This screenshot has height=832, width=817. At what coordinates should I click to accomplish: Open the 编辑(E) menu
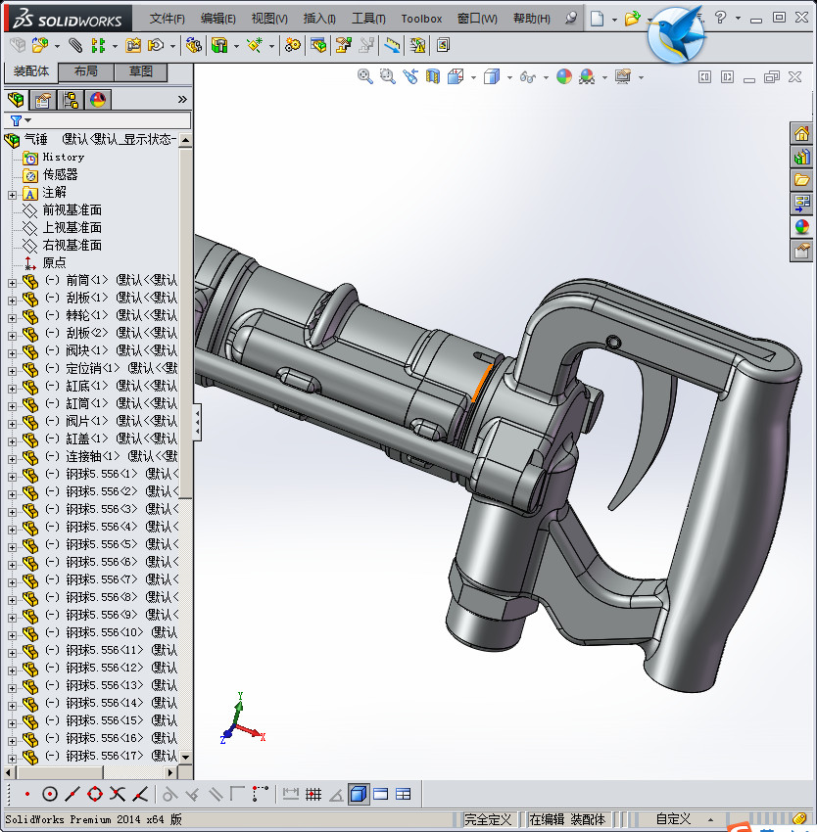click(217, 19)
